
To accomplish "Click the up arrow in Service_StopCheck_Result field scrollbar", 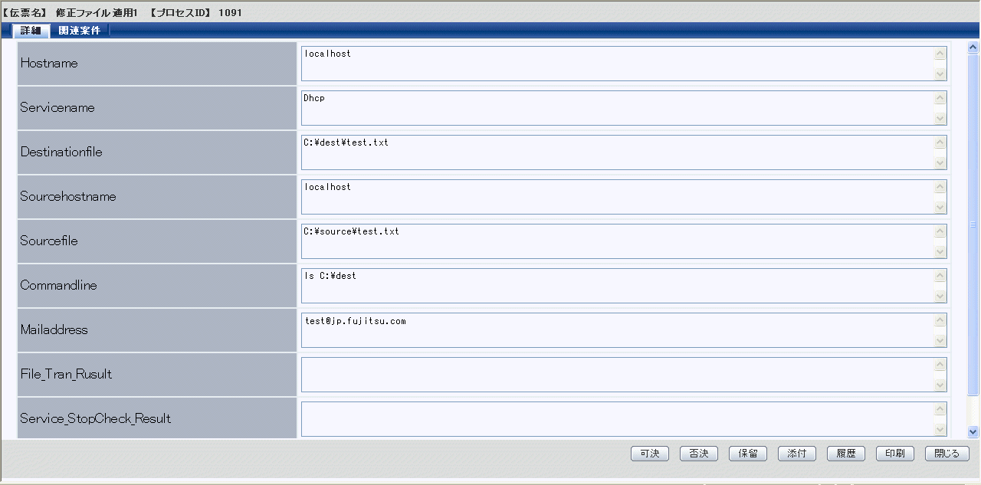I will [940, 409].
